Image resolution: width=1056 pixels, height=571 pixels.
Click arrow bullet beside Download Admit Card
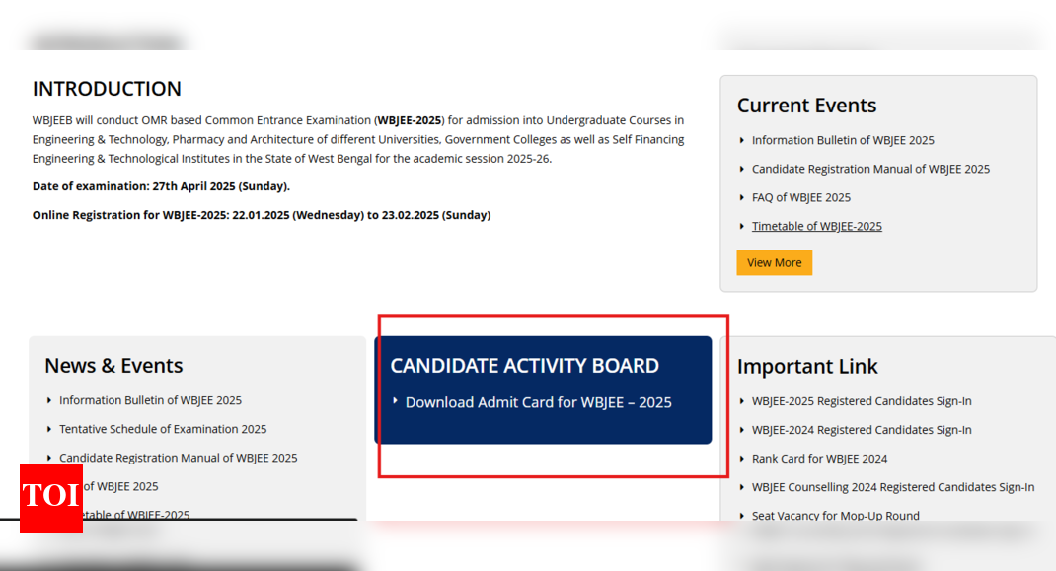click(396, 401)
